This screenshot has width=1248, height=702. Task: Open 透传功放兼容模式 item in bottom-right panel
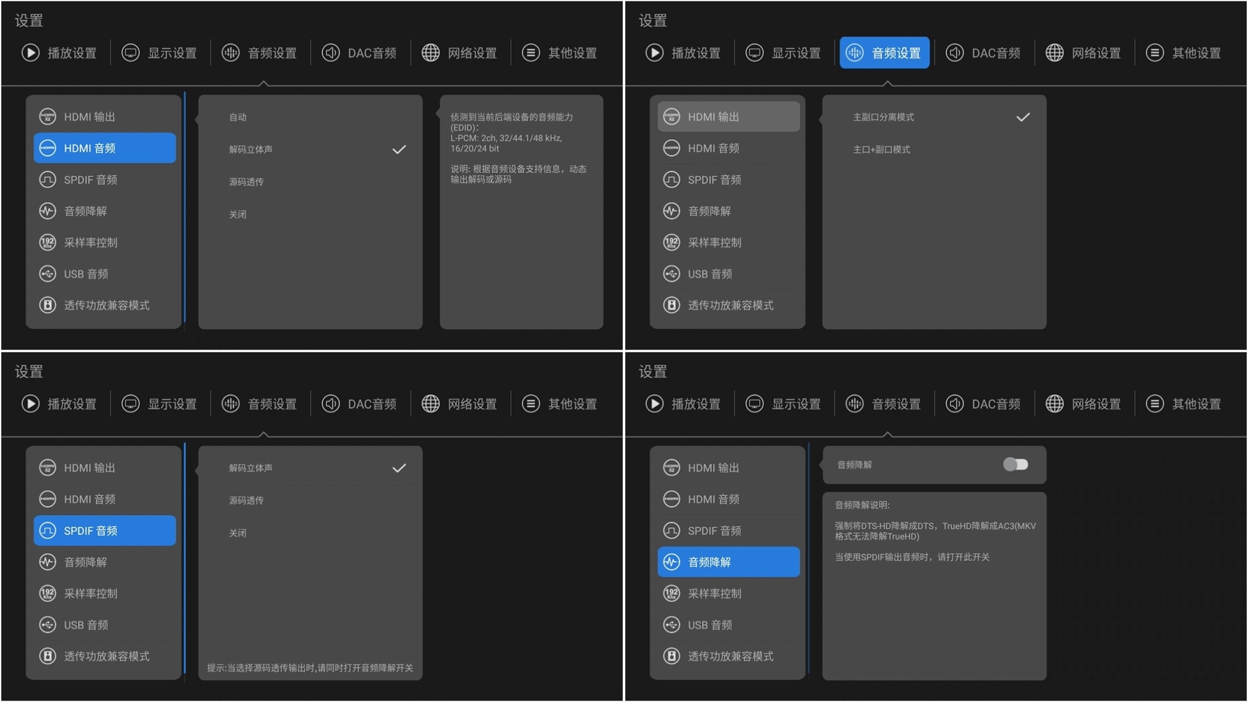(729, 656)
